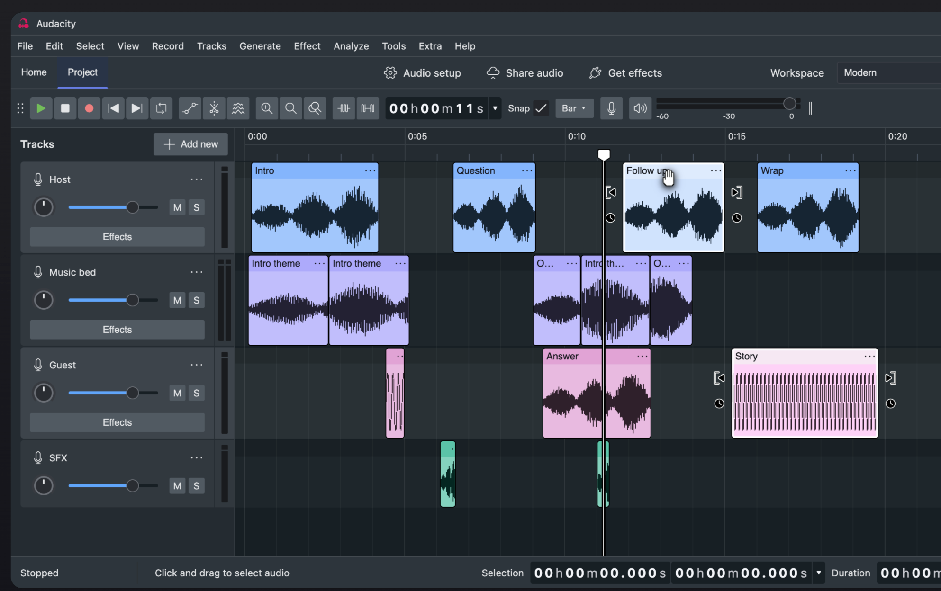Image resolution: width=941 pixels, height=591 pixels.
Task: Zoom in on the timeline
Action: 267,108
